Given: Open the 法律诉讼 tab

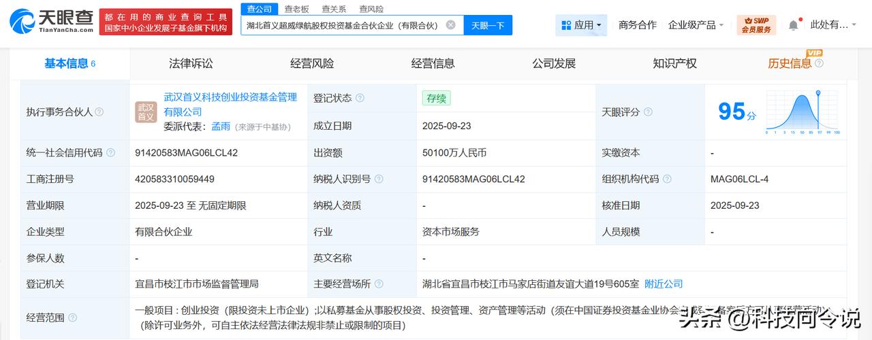Looking at the screenshot, I should pyautogui.click(x=191, y=63).
